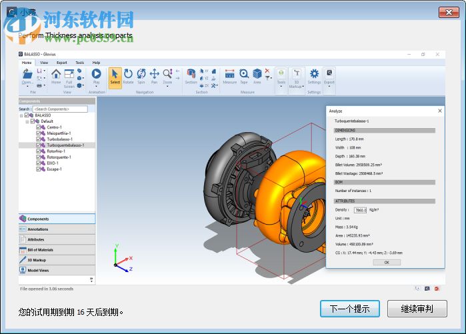Screen dimensions: 466x334
Task: Open the dropdown under Zoom
Action: (x=167, y=87)
